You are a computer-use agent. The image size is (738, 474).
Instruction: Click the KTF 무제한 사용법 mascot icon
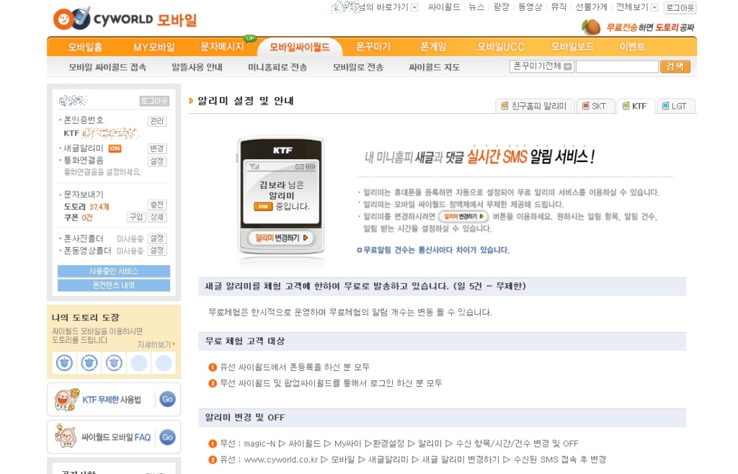[x=66, y=400]
